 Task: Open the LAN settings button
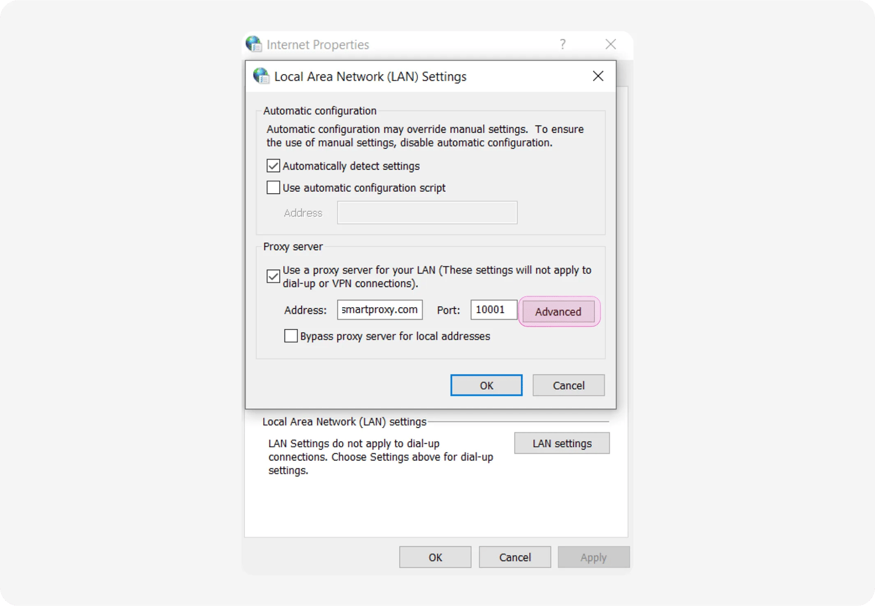click(x=562, y=443)
